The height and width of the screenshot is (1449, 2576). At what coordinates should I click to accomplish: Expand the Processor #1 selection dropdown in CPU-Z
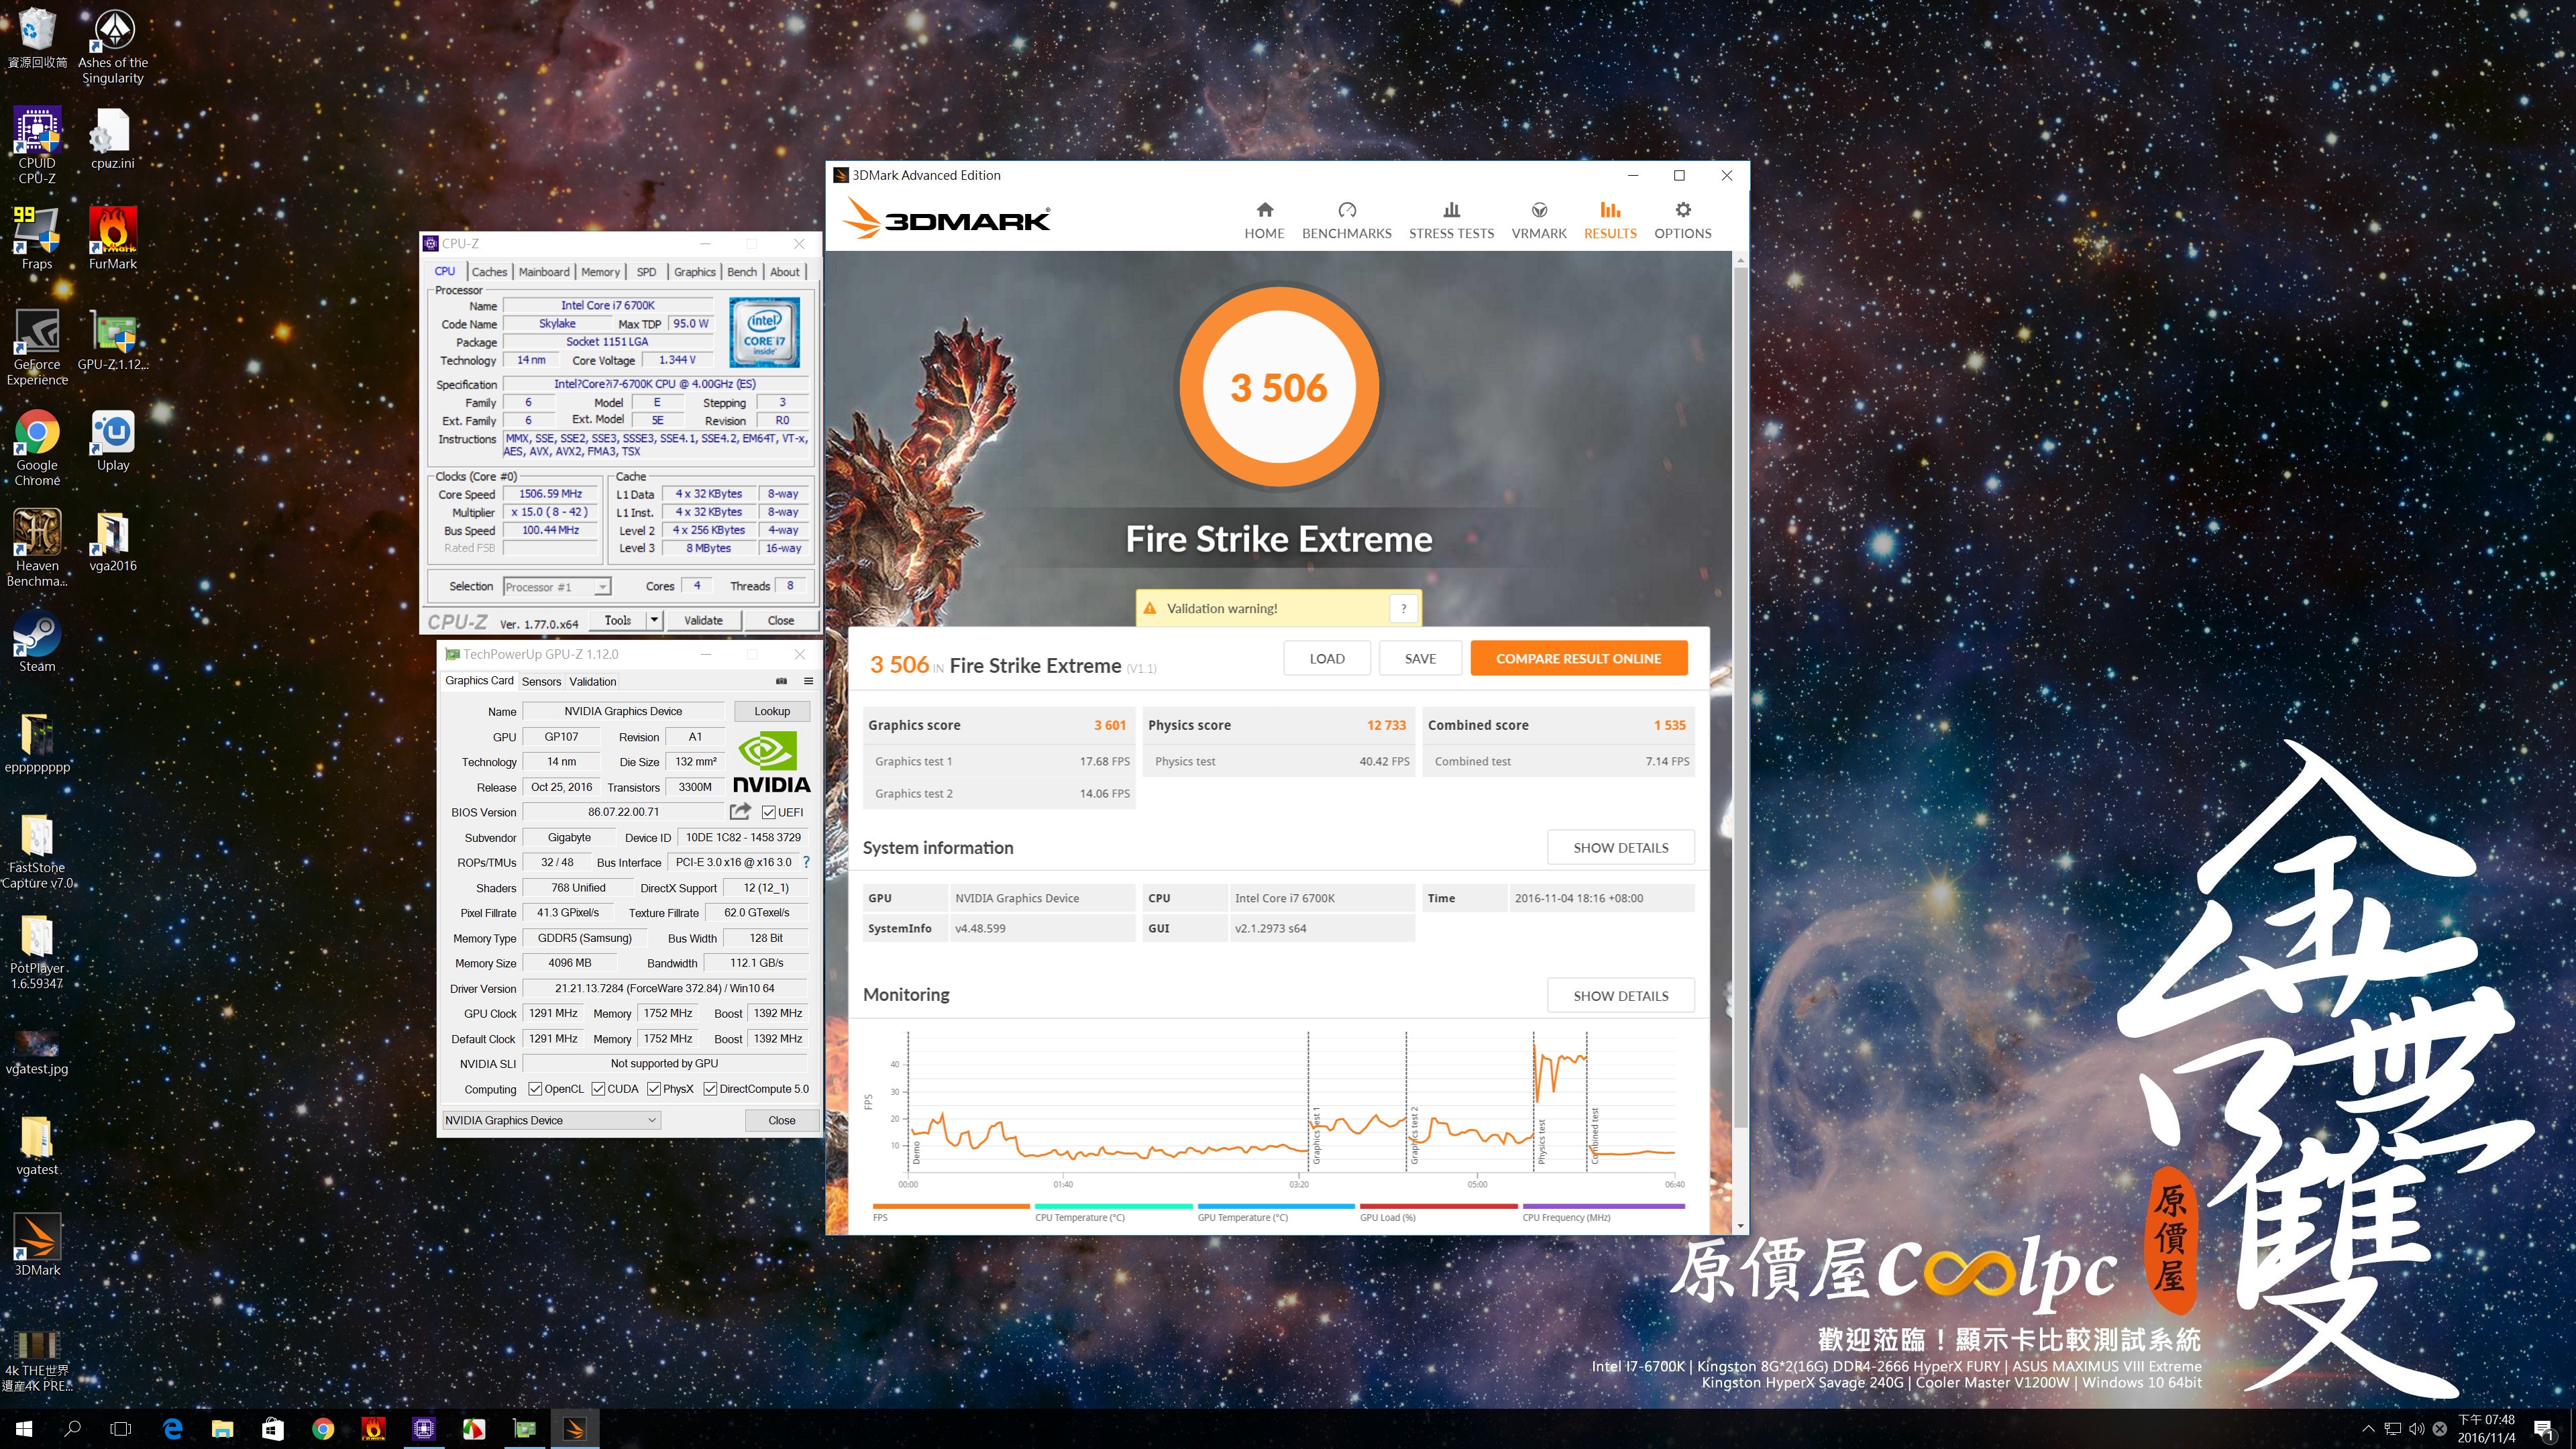tap(602, 587)
